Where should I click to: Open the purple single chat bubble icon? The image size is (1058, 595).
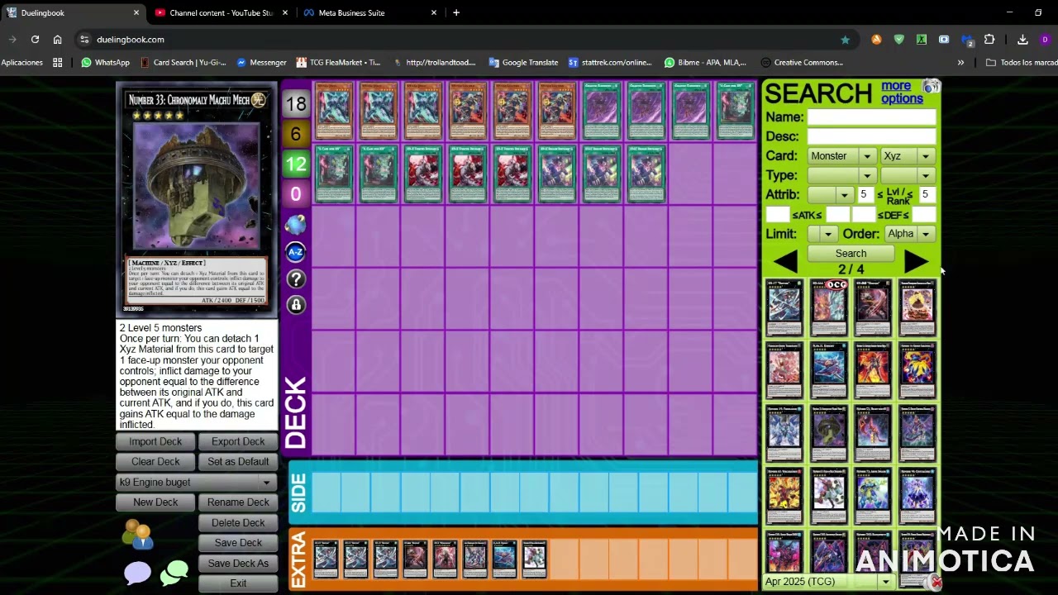pos(137,573)
